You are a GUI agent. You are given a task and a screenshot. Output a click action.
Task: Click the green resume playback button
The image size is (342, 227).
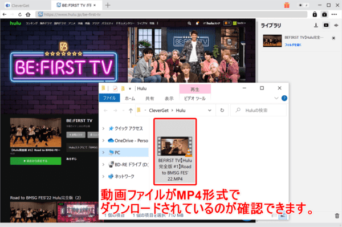click(35, 161)
